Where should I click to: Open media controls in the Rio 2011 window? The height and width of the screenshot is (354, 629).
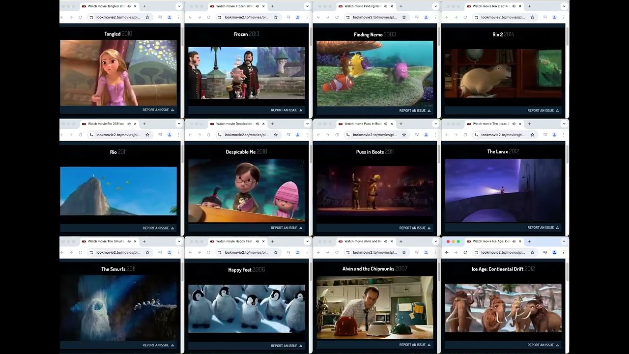[160, 135]
